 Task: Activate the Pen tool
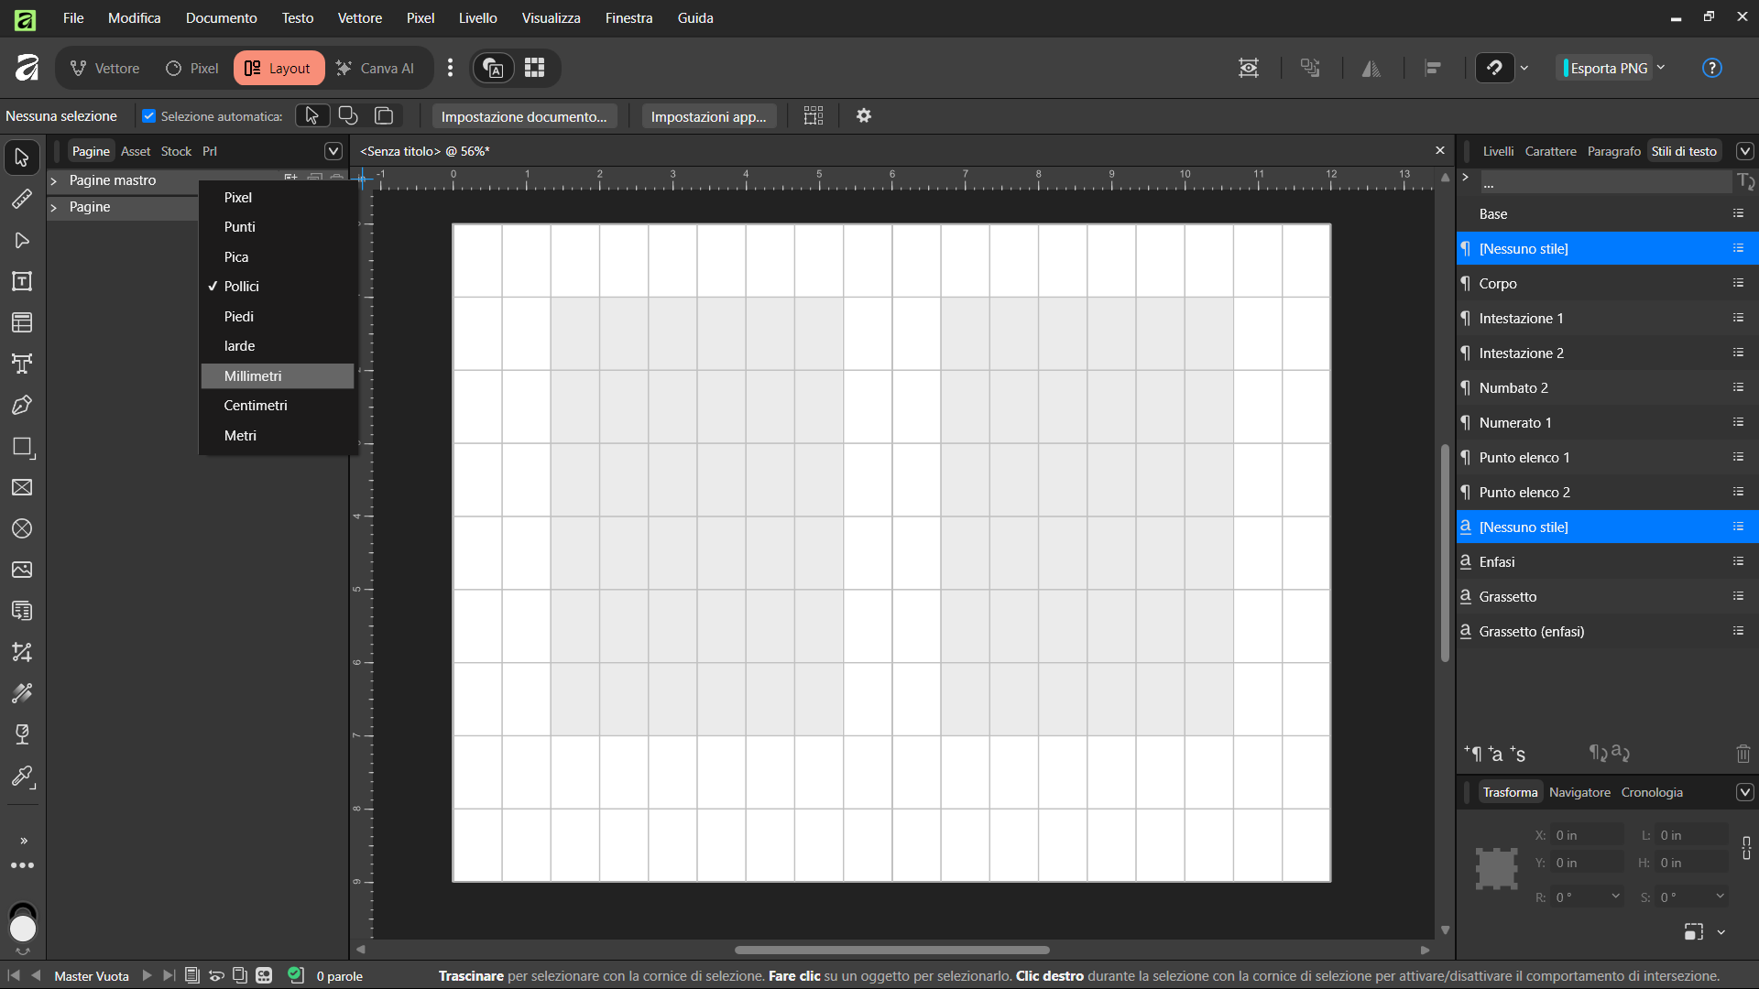pyautogui.click(x=22, y=405)
